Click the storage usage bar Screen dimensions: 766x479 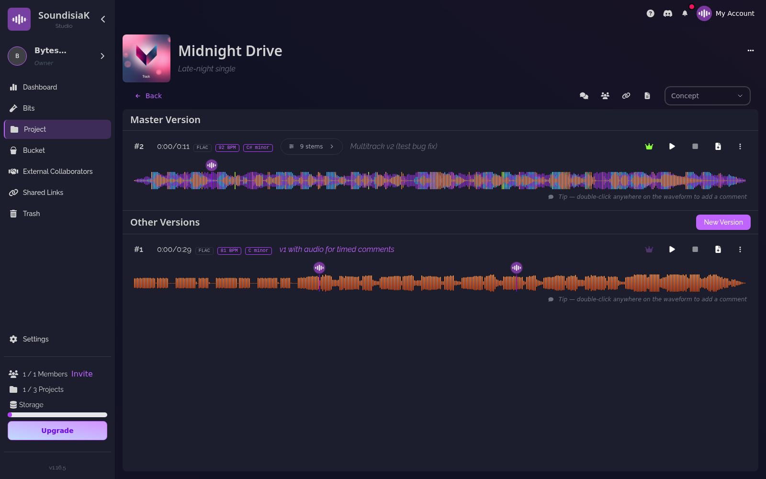57,415
